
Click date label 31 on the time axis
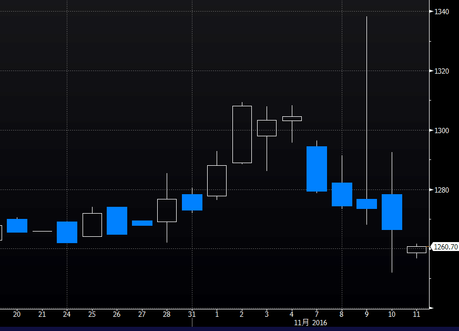tap(191, 314)
